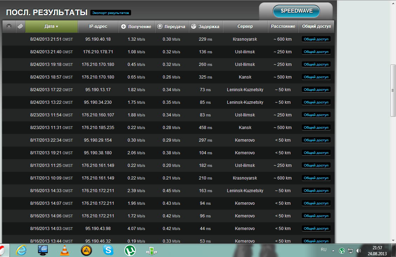396x257 pixels.
Task: Select date 8/17/2013 19:21 OMST
Action: 52,153
